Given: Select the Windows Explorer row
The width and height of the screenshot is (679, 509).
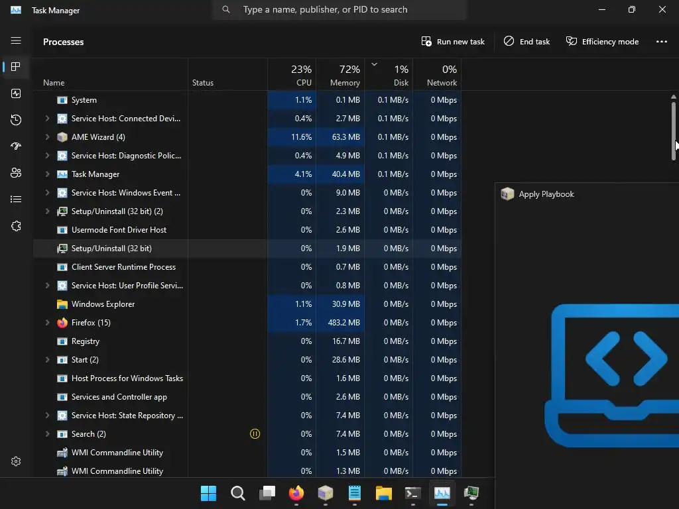Looking at the screenshot, I should 247,304.
